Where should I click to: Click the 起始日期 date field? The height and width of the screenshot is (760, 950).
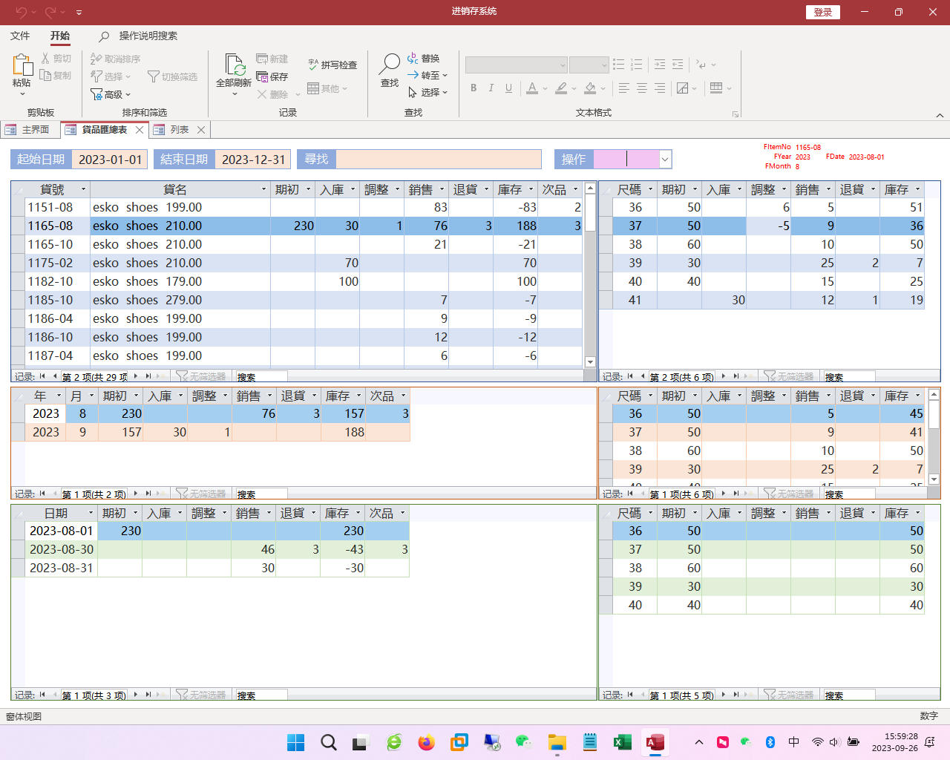(110, 159)
